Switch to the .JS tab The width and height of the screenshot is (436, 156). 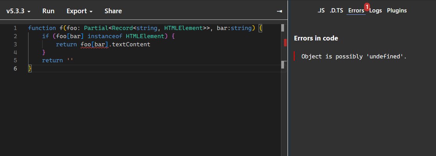pos(321,11)
